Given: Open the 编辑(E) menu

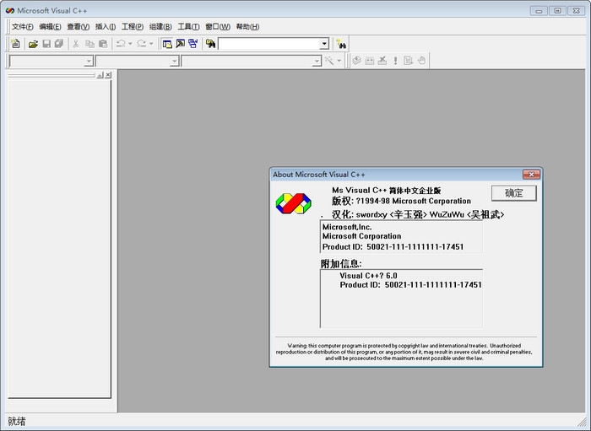Looking at the screenshot, I should tap(50, 27).
